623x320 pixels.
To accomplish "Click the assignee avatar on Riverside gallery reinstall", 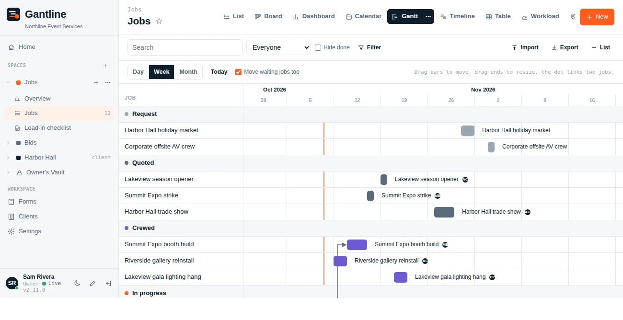I will click(x=425, y=261).
